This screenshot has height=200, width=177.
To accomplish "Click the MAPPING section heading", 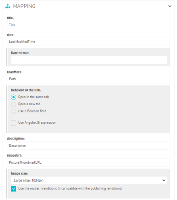I will pyautogui.click(x=24, y=6).
